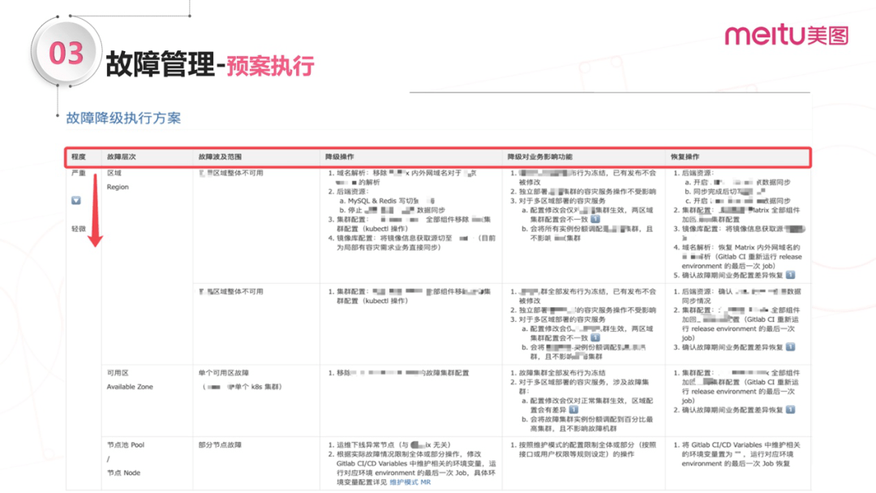The height and width of the screenshot is (493, 876).
Task: Select the 故障波及范围 column header
Action: (x=220, y=156)
